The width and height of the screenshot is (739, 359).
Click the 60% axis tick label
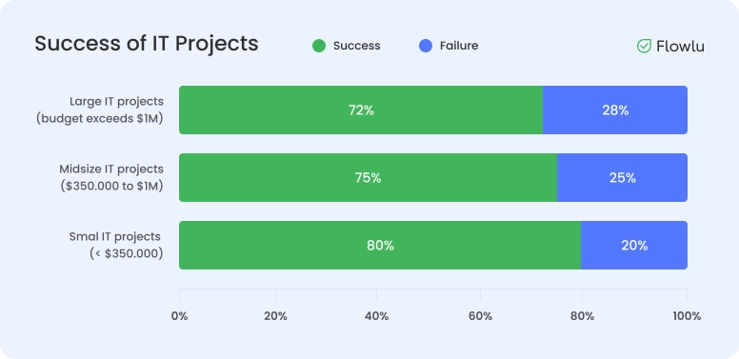tap(480, 316)
